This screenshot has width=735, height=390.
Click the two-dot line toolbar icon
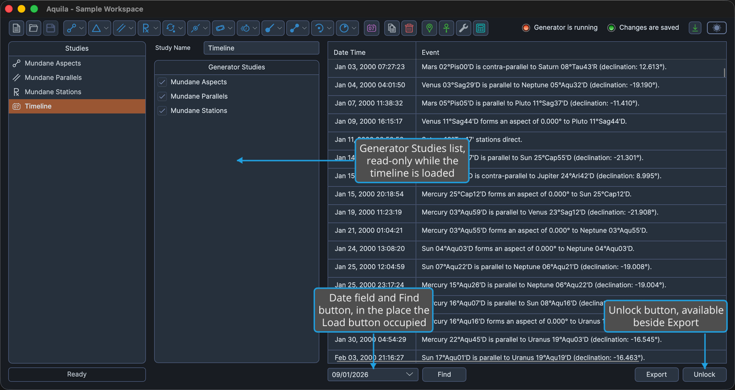coord(295,28)
